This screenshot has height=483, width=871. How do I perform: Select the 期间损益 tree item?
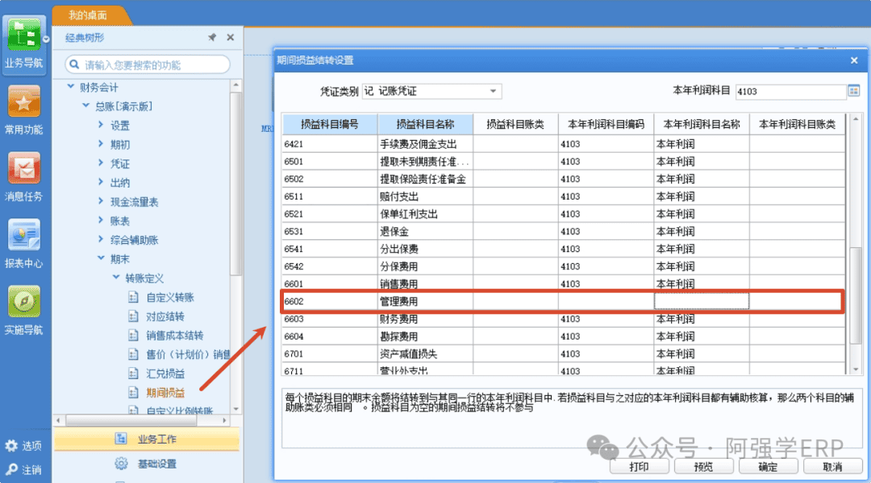coord(165,393)
